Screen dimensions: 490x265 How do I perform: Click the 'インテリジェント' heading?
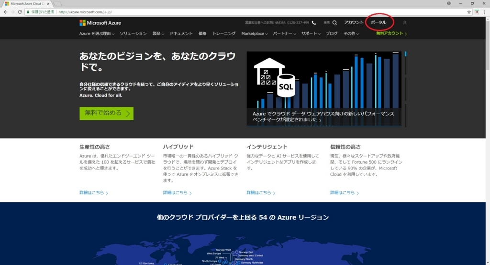click(x=267, y=147)
